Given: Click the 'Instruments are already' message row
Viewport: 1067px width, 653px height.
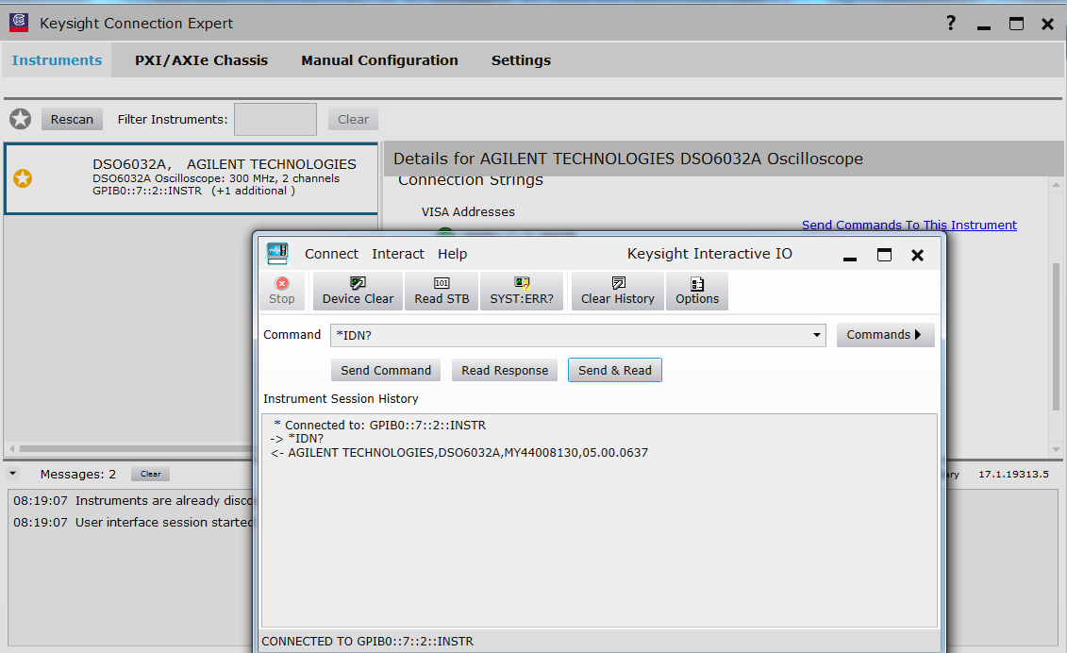Looking at the screenshot, I should (133, 500).
